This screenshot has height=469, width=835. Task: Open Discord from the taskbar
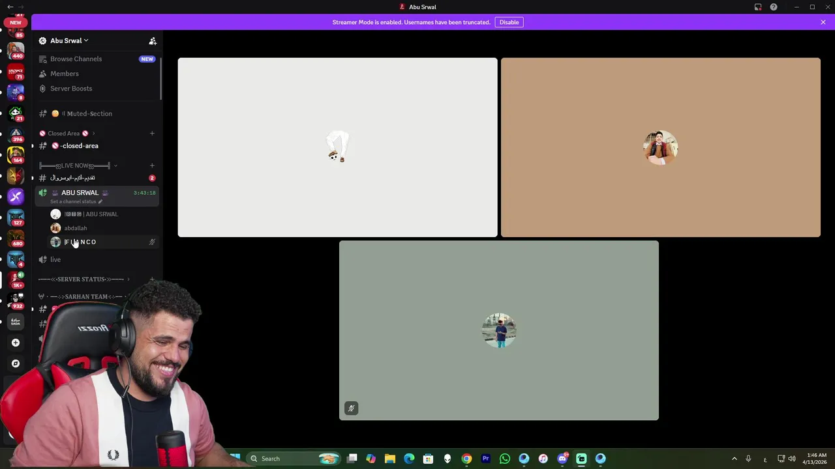pos(562,459)
